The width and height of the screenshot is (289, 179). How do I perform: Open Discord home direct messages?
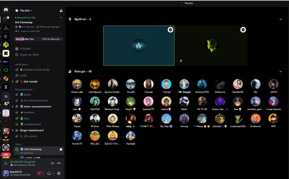coord(6,10)
